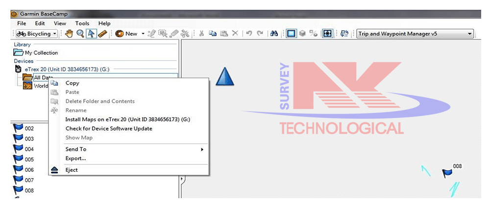Open the Tools menu
Screen dimensions: 490x206
tap(82, 23)
